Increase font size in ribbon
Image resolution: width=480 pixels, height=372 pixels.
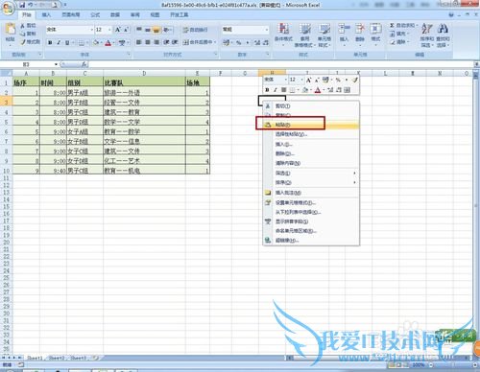(x=118, y=30)
